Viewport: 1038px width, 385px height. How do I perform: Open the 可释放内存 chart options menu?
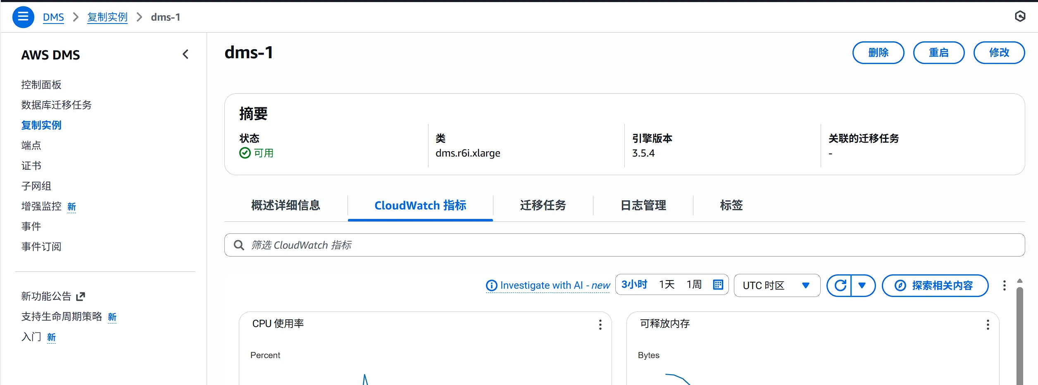click(x=988, y=325)
